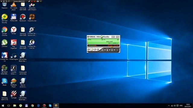The width and height of the screenshot is (193, 108).
Task: Jump to previous track in MidRadio
Action: (x=88, y=49)
